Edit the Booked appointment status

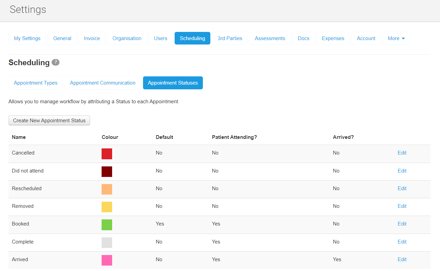(402, 224)
